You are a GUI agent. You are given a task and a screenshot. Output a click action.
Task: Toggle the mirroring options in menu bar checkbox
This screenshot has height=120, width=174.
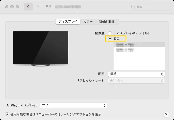7,114
